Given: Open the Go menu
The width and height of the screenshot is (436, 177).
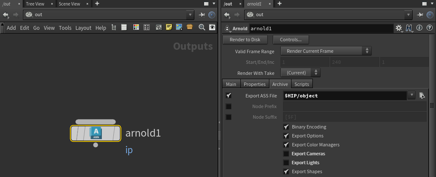Looking at the screenshot, I should click(x=36, y=28).
